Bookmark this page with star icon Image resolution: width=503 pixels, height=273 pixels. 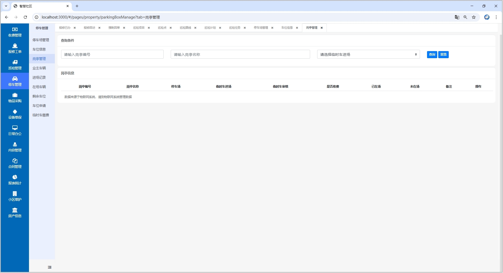[x=474, y=17]
